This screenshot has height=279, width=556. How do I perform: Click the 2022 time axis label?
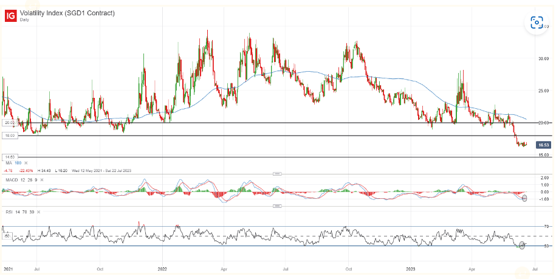tap(162, 269)
